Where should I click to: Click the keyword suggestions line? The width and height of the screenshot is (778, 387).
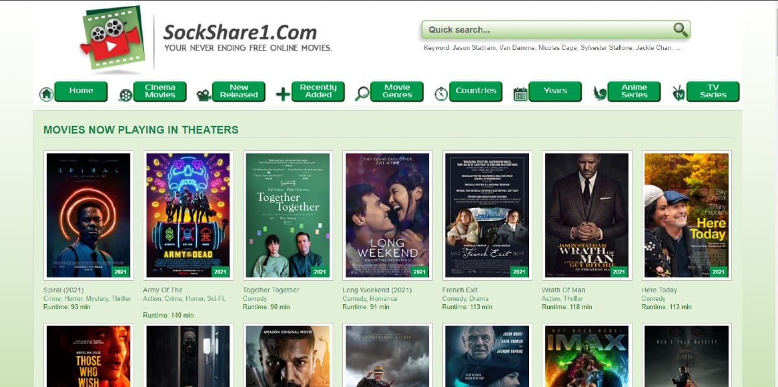point(552,48)
